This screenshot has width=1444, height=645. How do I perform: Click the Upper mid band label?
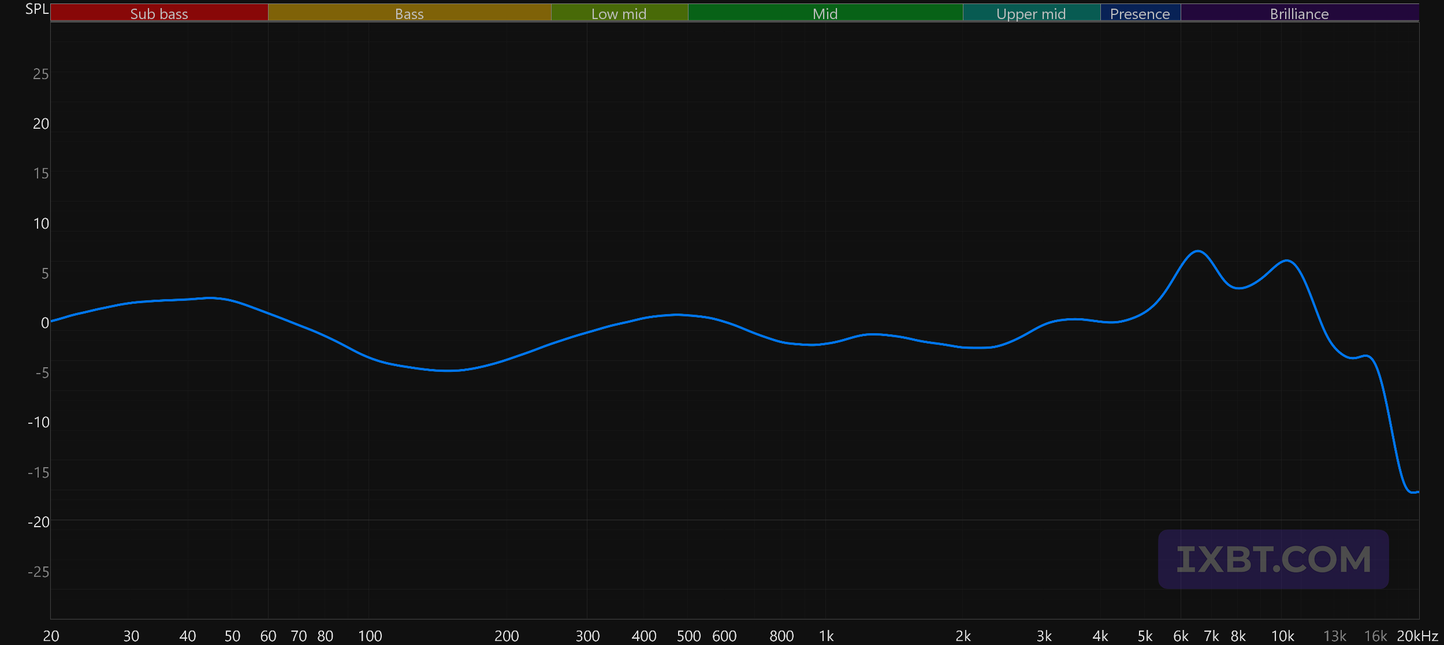(x=1031, y=13)
